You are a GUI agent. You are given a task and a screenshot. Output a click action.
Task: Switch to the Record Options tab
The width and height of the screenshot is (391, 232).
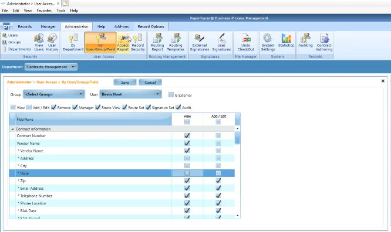151,26
